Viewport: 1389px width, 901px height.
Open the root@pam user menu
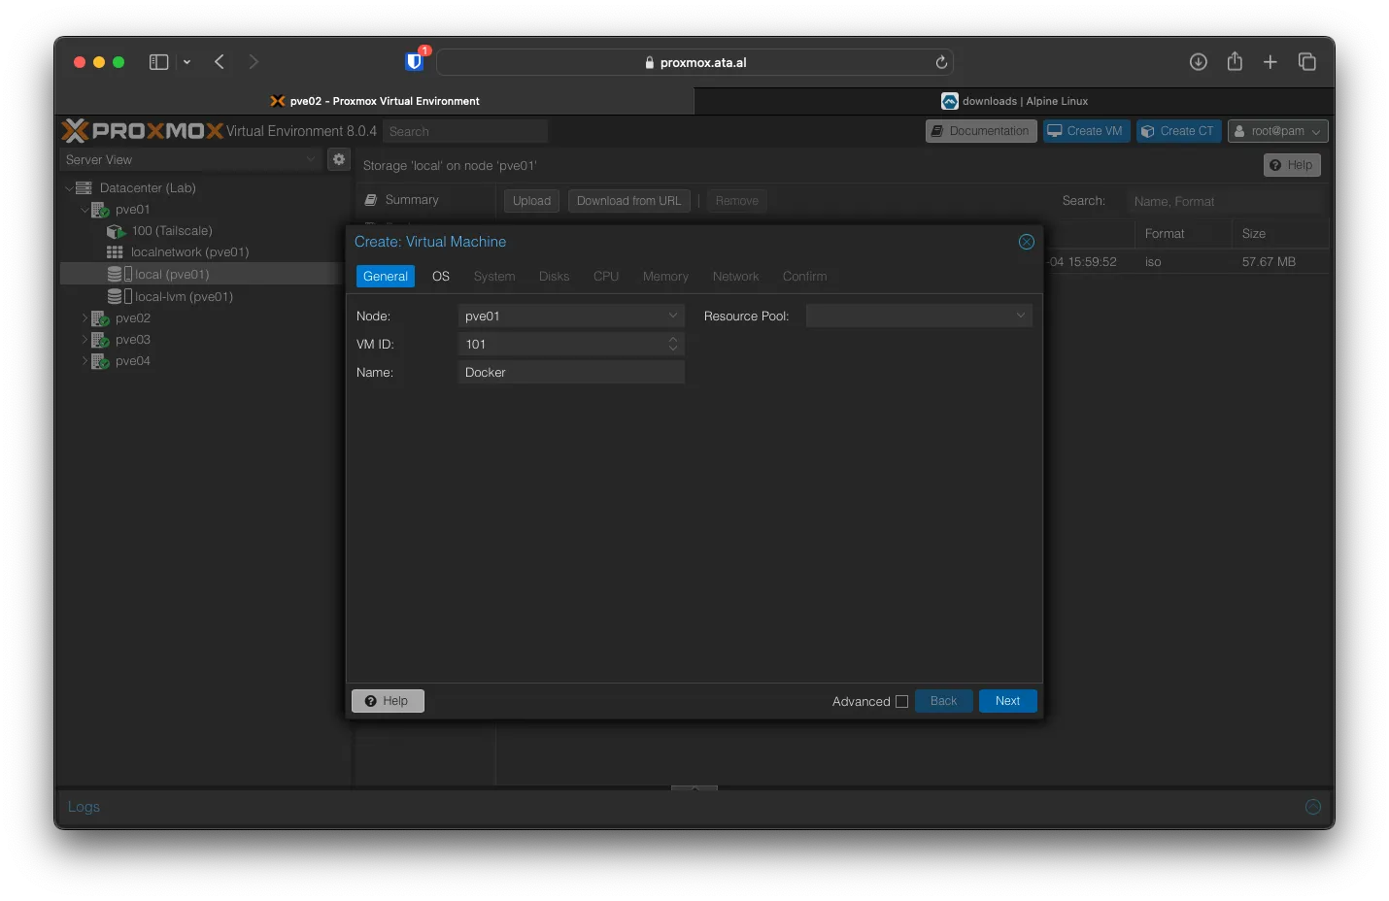1278,131
